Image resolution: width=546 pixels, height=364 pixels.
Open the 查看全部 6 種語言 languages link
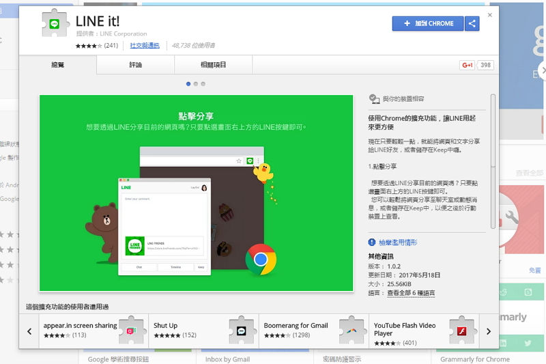410,292
